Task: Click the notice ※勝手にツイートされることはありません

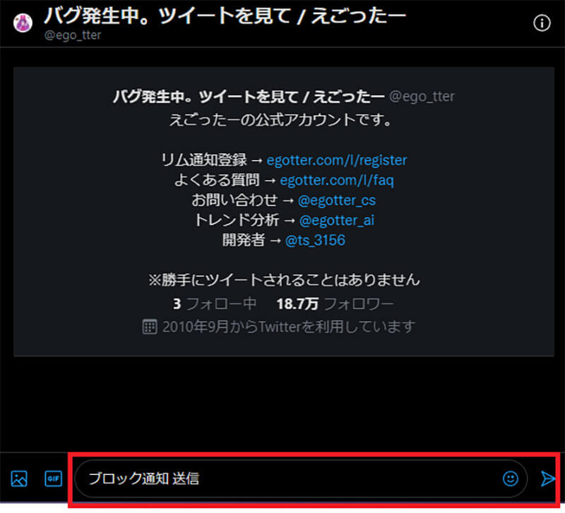Action: [284, 280]
